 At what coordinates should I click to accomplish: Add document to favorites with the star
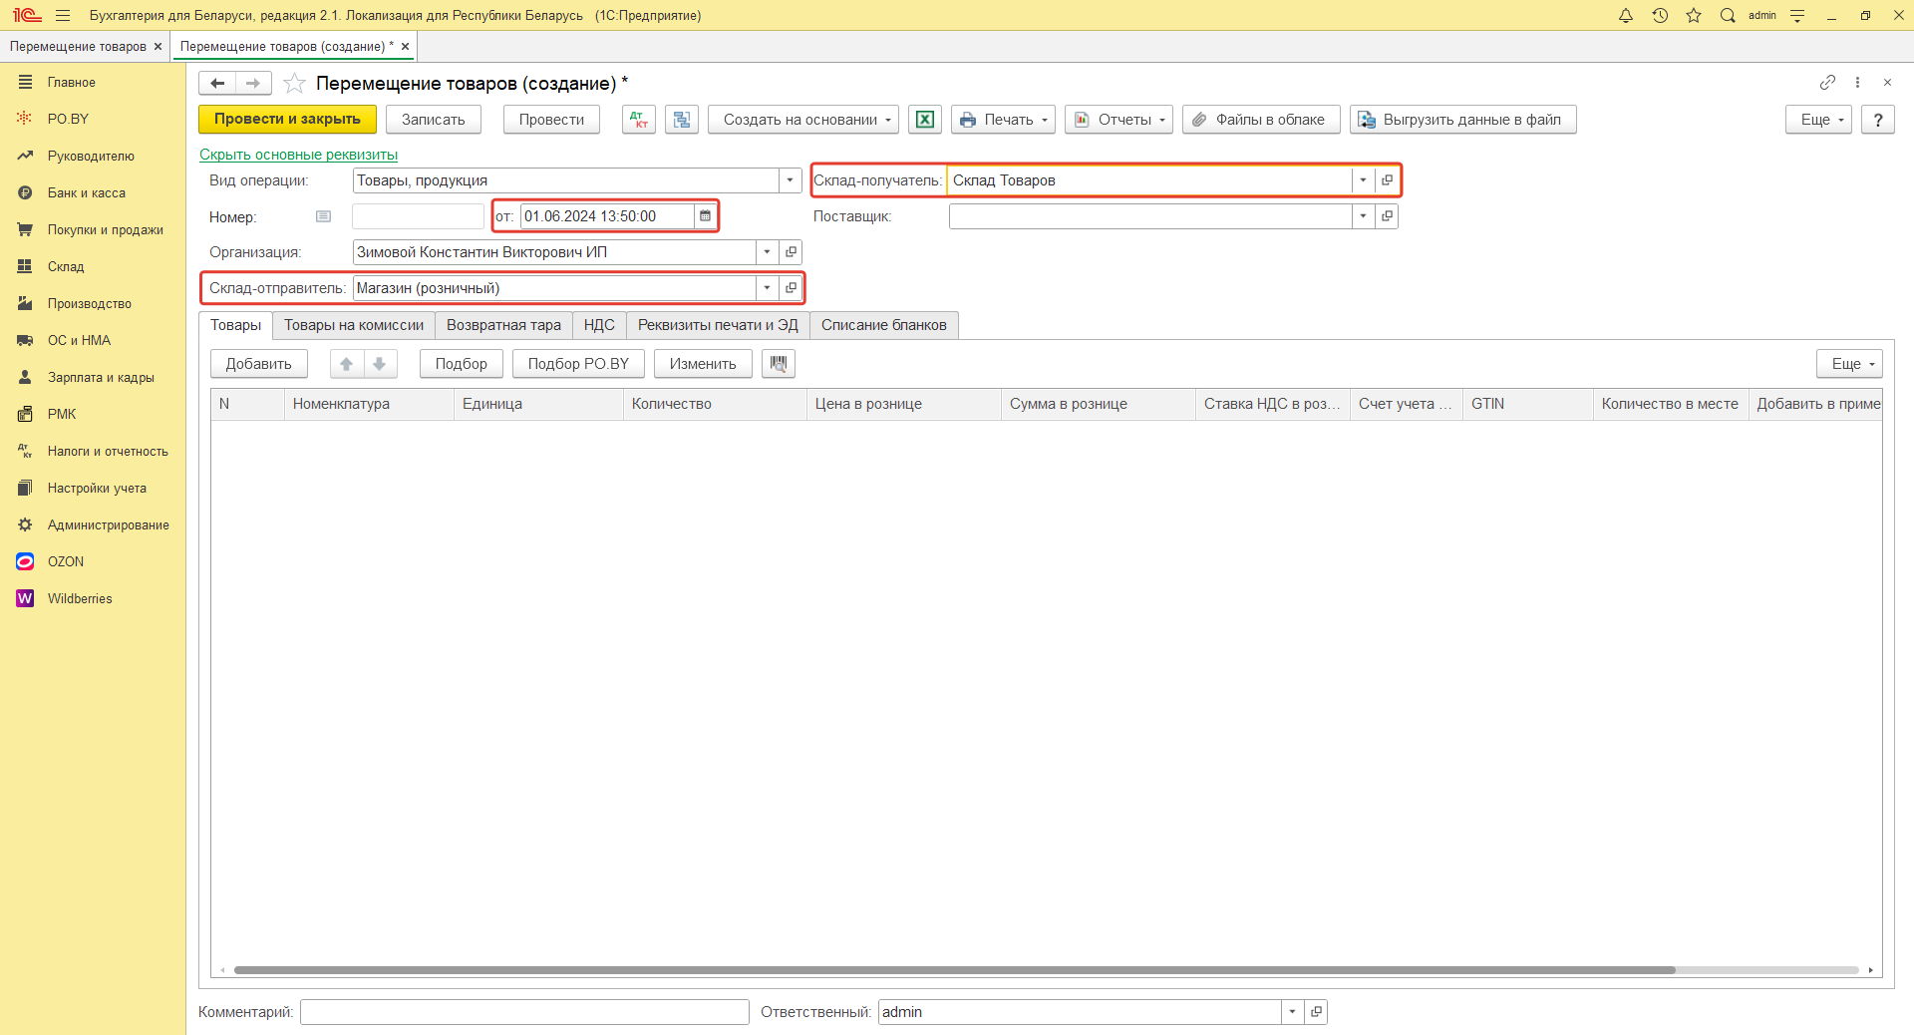pyautogui.click(x=294, y=83)
